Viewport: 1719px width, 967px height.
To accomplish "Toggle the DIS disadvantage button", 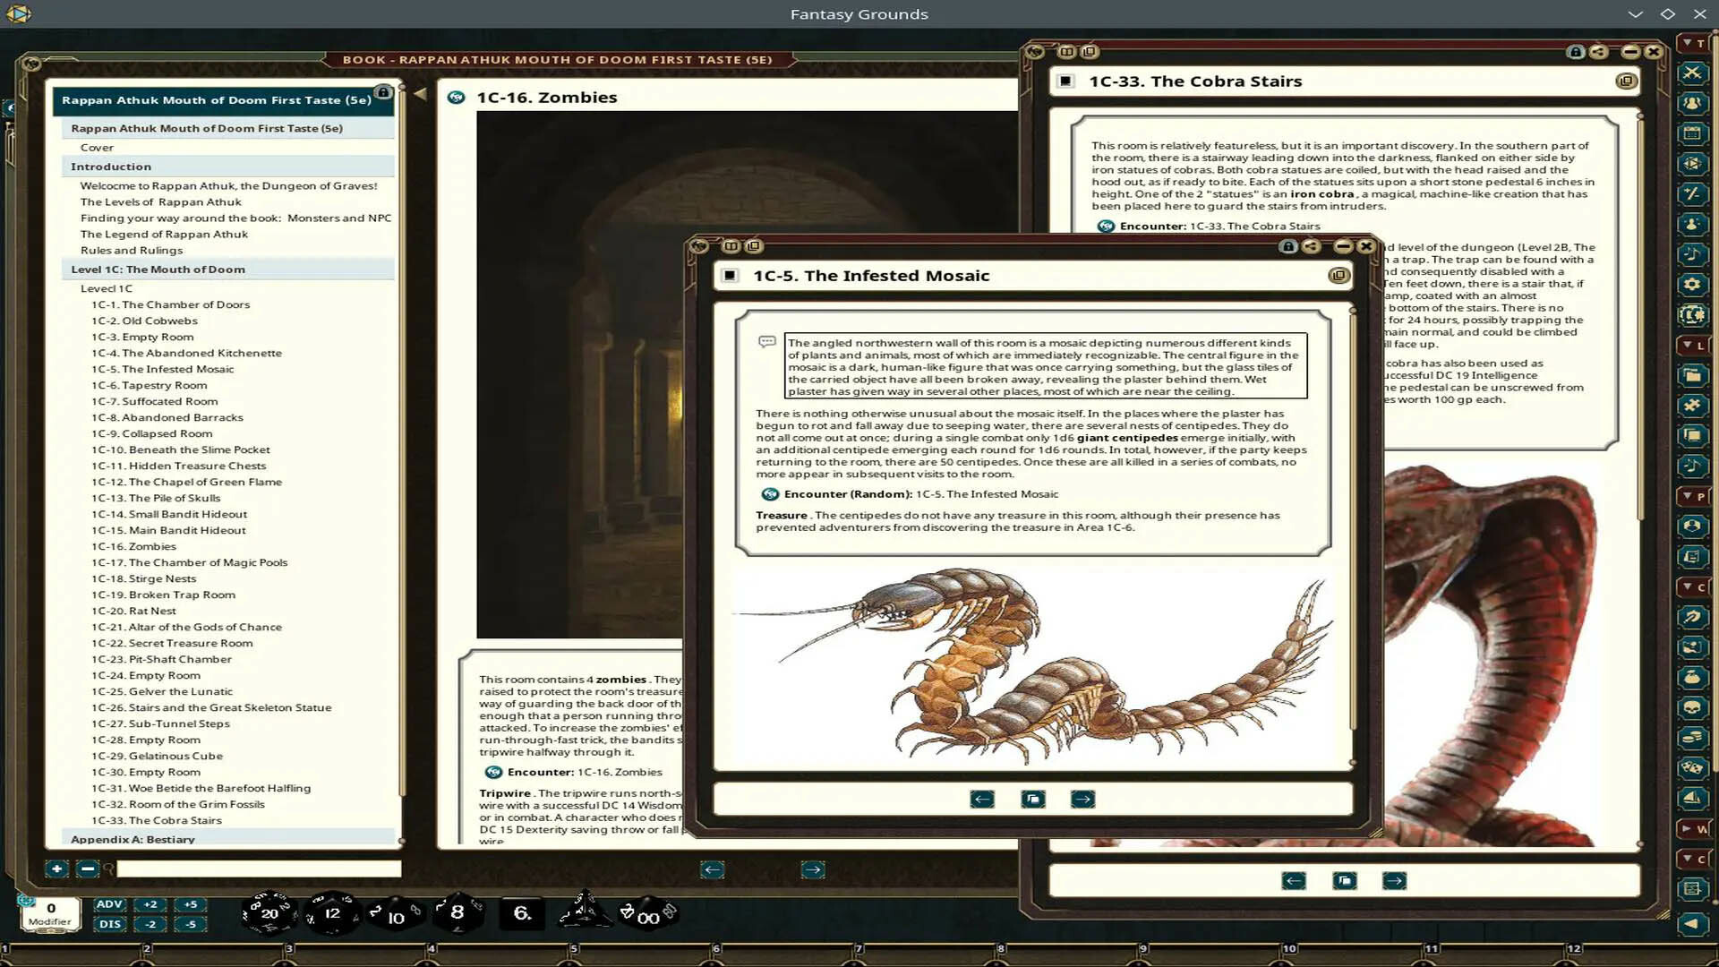I will (109, 924).
